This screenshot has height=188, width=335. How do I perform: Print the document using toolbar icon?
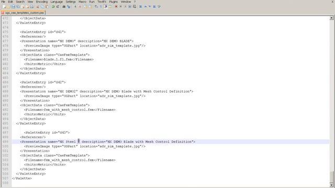pos(32,7)
